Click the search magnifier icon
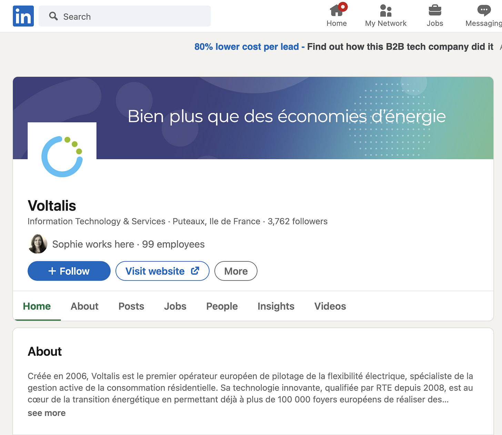 (x=53, y=16)
